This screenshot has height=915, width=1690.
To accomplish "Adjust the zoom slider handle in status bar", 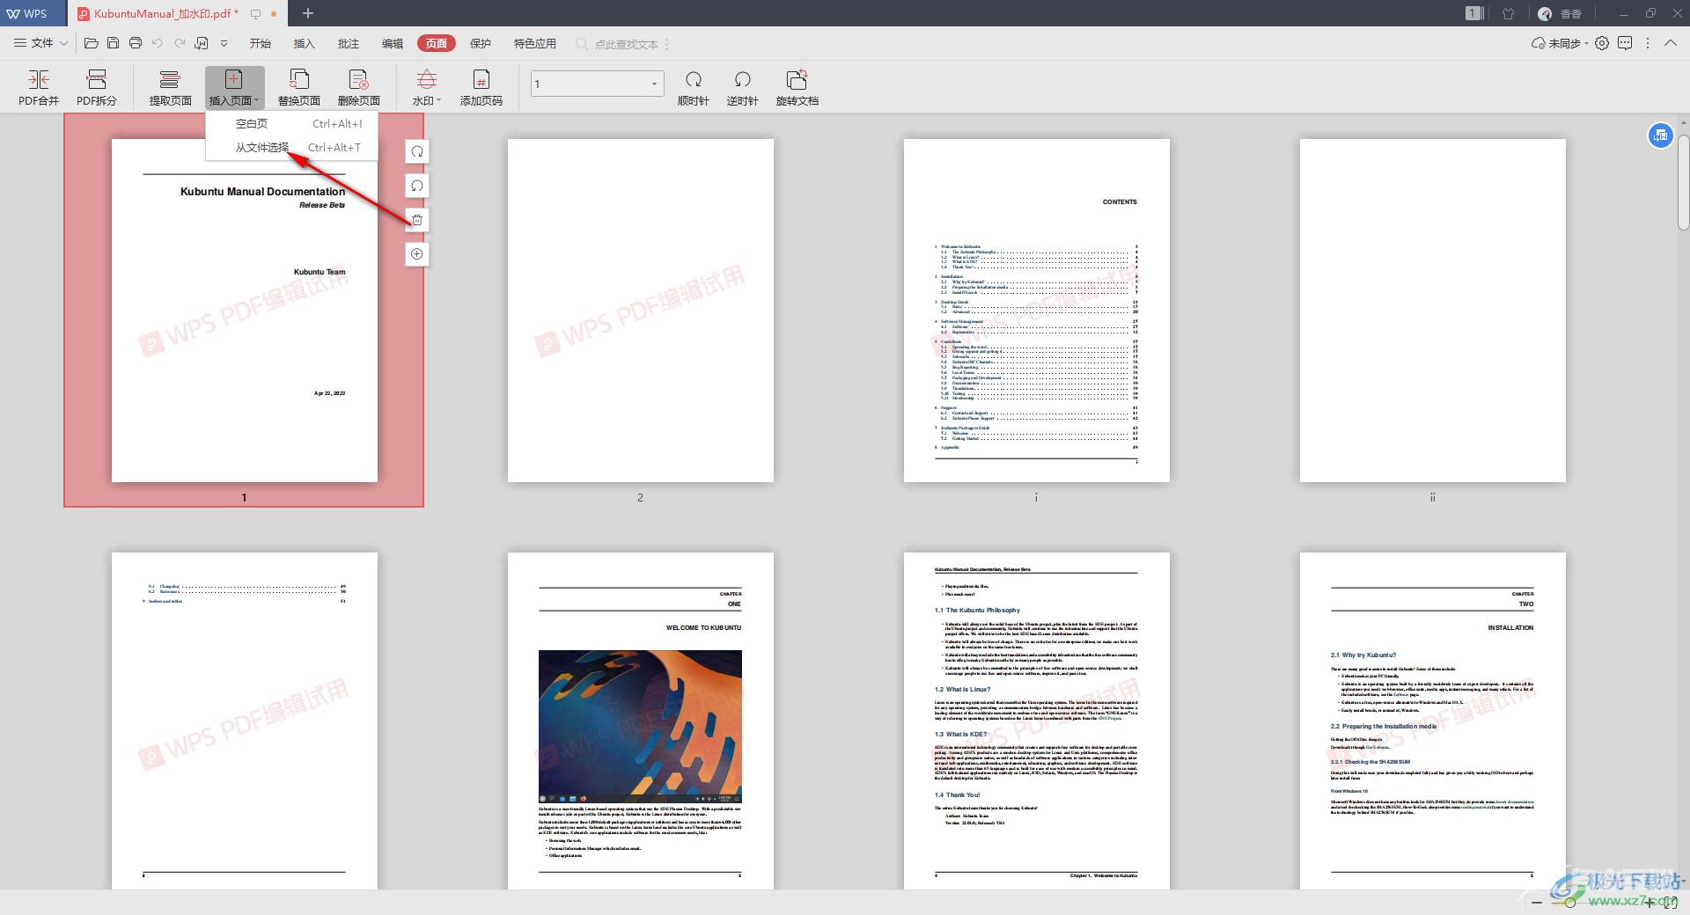I will pyautogui.click(x=1569, y=903).
